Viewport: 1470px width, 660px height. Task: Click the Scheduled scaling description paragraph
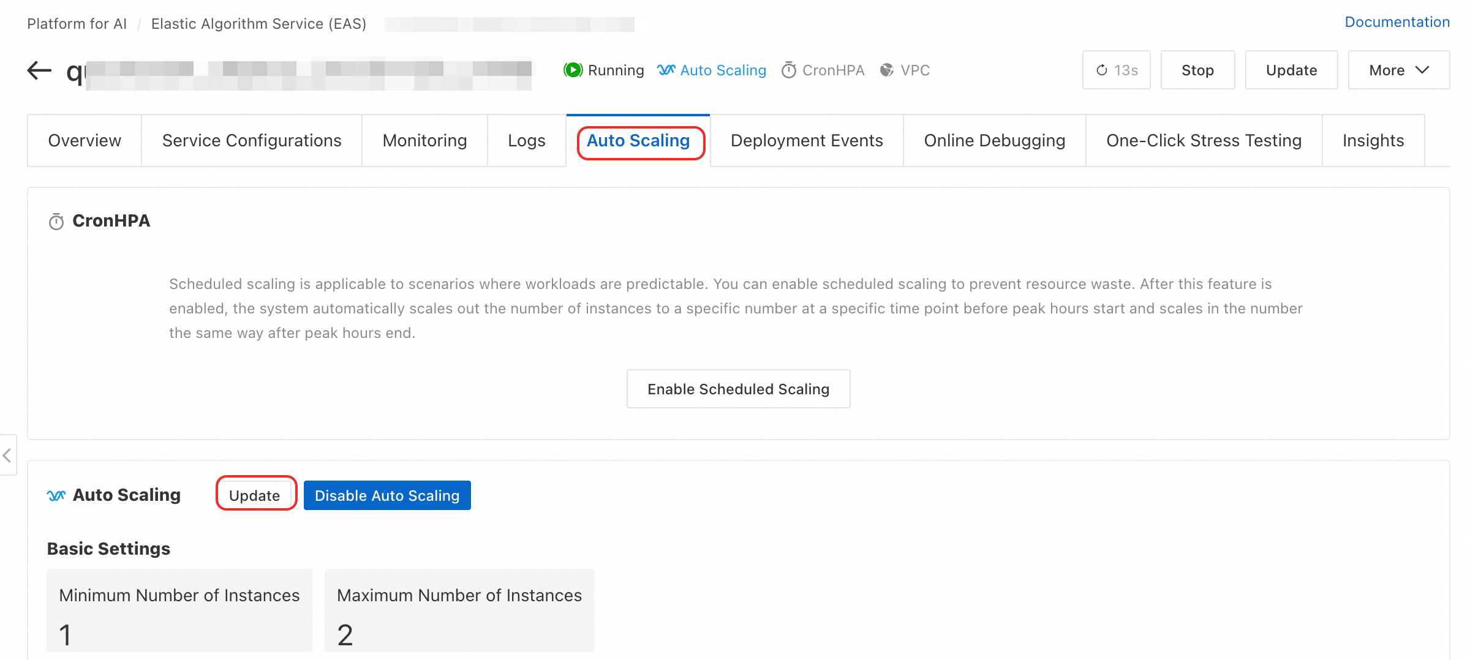(736, 309)
